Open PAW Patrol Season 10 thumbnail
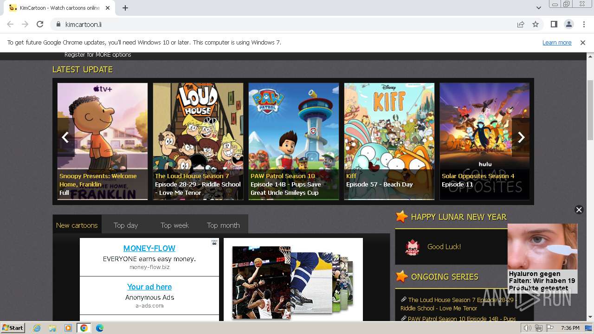This screenshot has height=334, width=594. [x=294, y=141]
